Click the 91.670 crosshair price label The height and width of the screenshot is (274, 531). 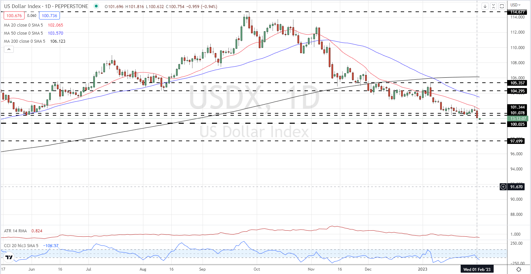(x=517, y=187)
